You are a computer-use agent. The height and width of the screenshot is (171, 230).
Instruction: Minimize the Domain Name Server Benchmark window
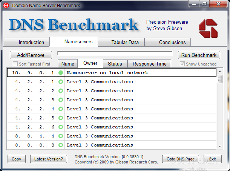(x=194, y=4)
